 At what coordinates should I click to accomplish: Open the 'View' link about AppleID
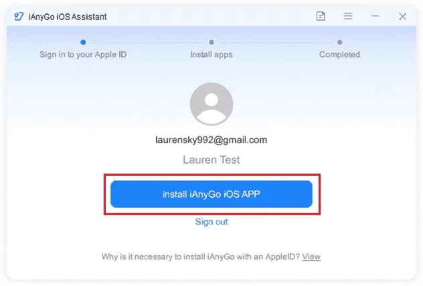point(311,257)
